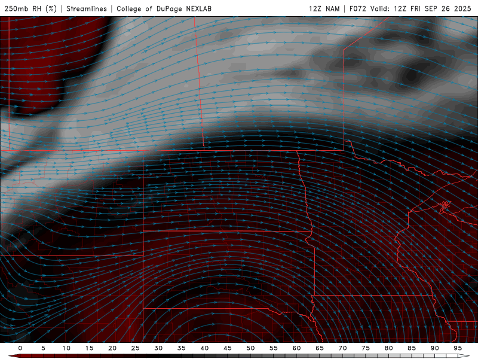The width and height of the screenshot is (478, 359).
Task: Click the legend value '90'
Action: point(435,348)
